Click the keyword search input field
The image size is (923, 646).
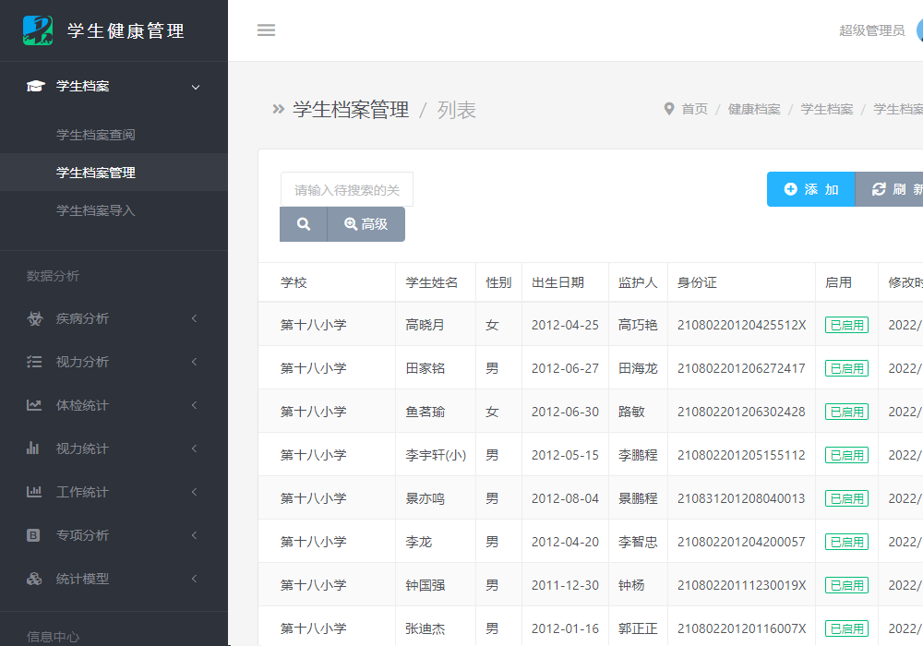(347, 190)
